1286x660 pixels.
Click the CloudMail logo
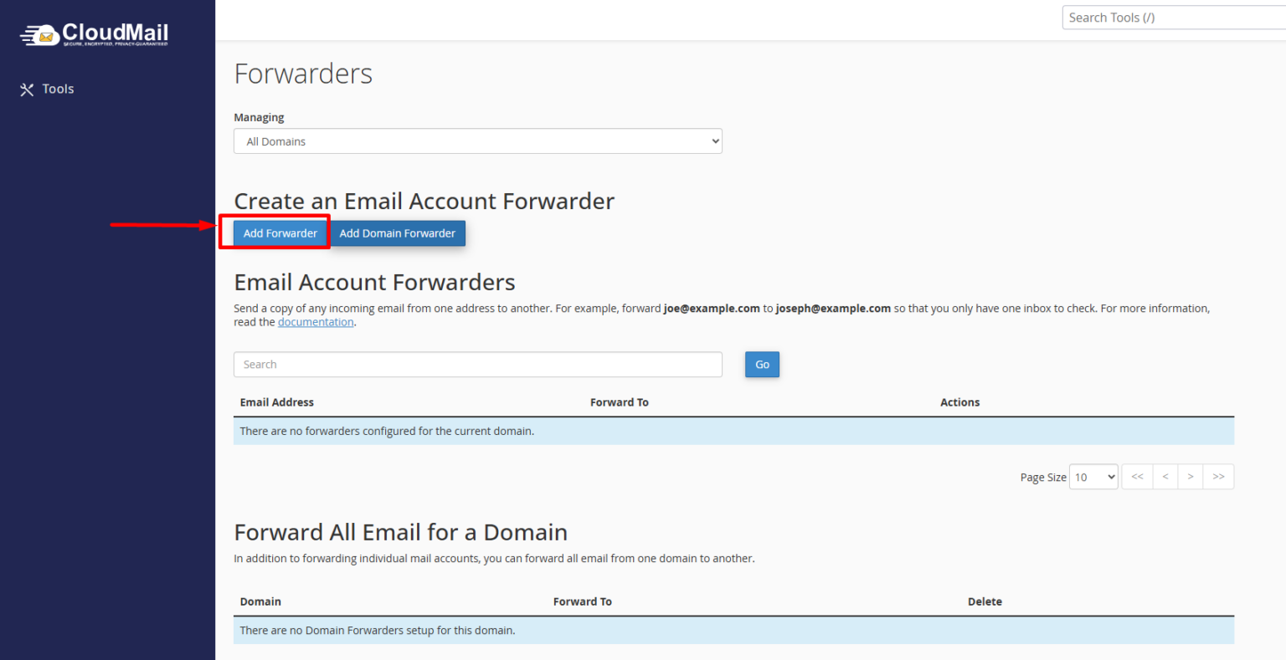pyautogui.click(x=94, y=34)
